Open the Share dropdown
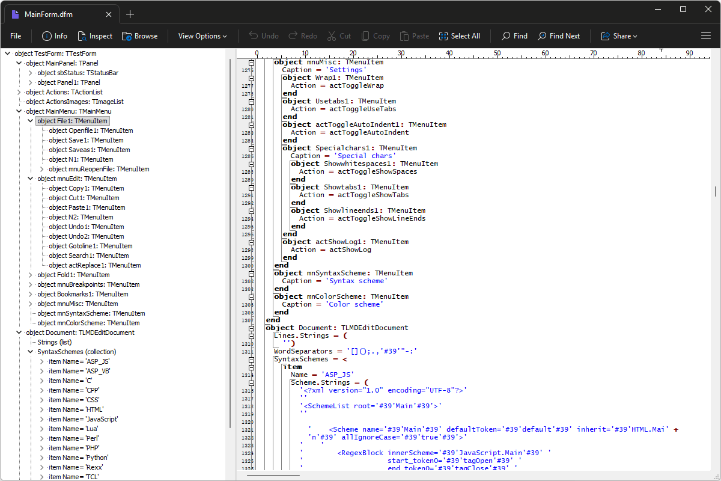The width and height of the screenshot is (721, 481). (619, 36)
